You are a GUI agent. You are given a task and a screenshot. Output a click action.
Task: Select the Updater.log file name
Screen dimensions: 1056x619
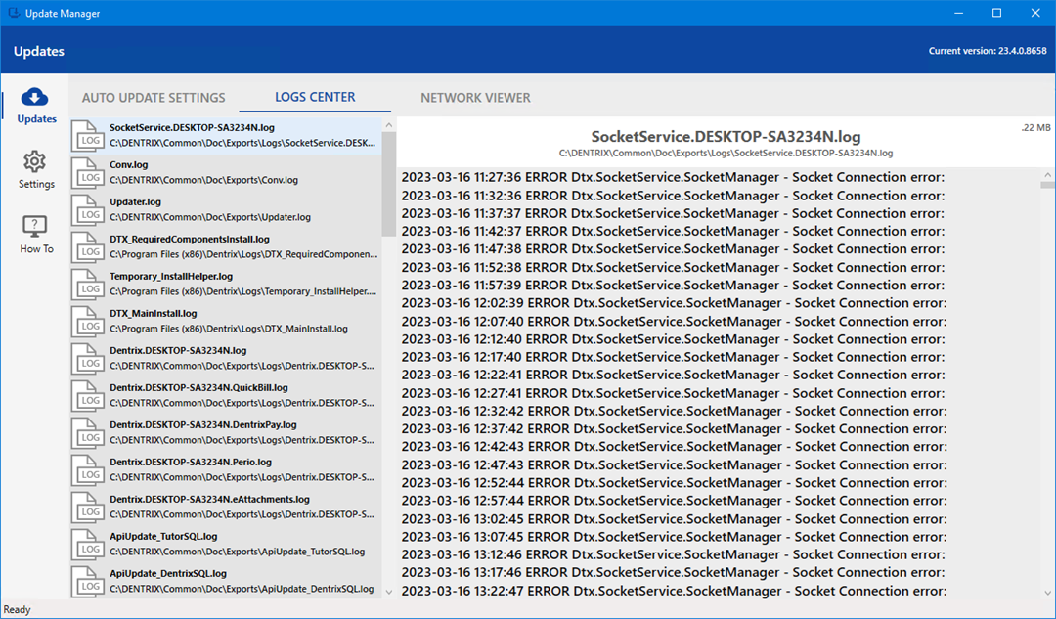[x=135, y=201]
